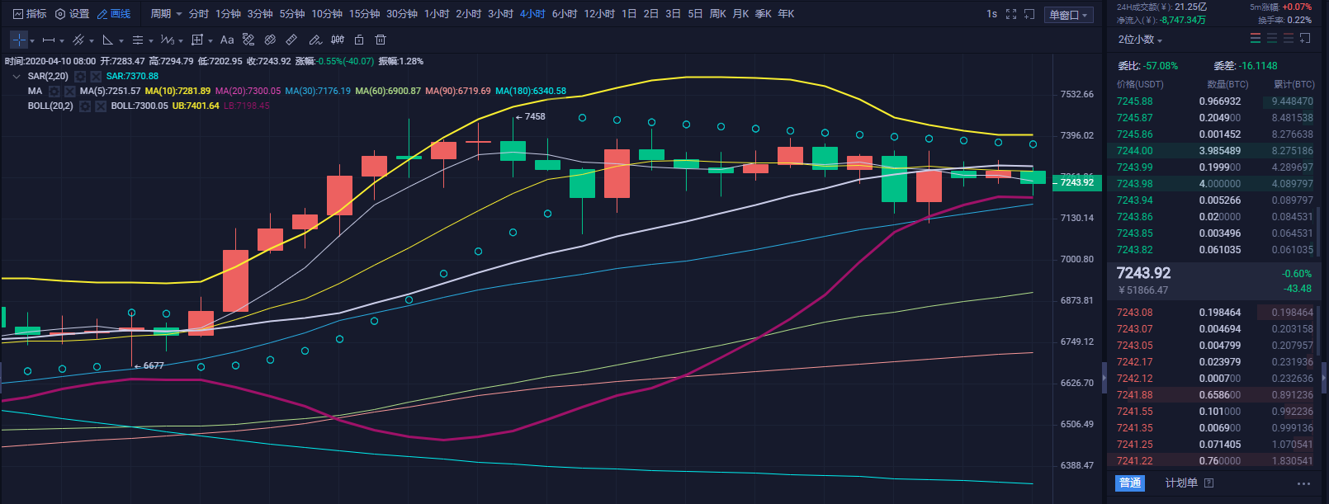
Task: Open the 周期 period dropdown
Action: click(166, 14)
